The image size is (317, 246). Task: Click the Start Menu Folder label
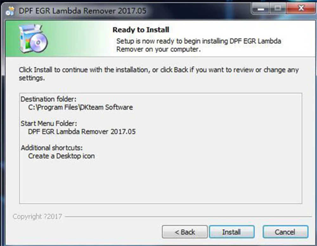click(49, 123)
